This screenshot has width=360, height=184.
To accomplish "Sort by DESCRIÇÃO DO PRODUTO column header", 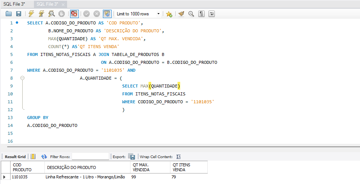I will pos(87,167).
